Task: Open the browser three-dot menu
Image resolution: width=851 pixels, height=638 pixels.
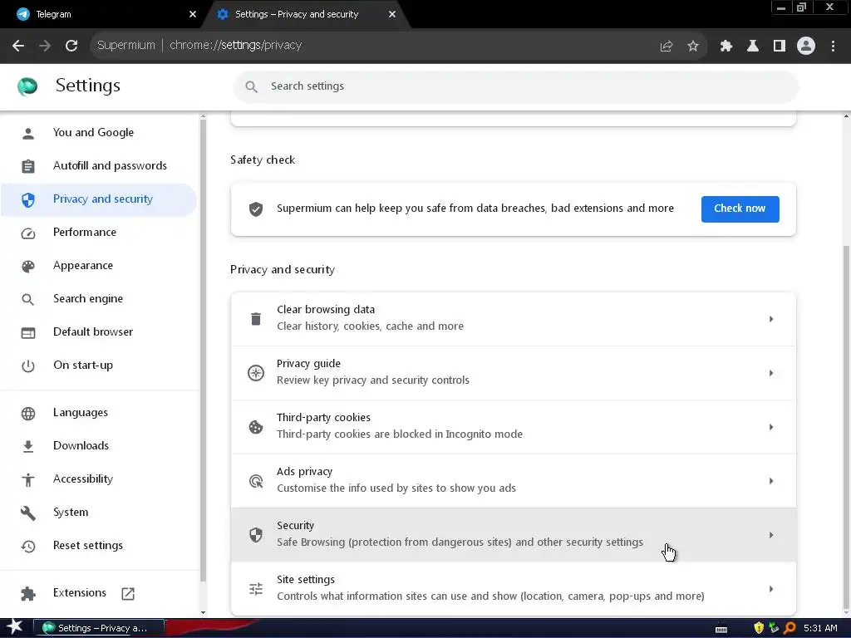Action: 833,47
